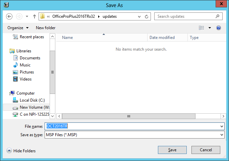Select Recent places in navigation pane

(x=32, y=37)
